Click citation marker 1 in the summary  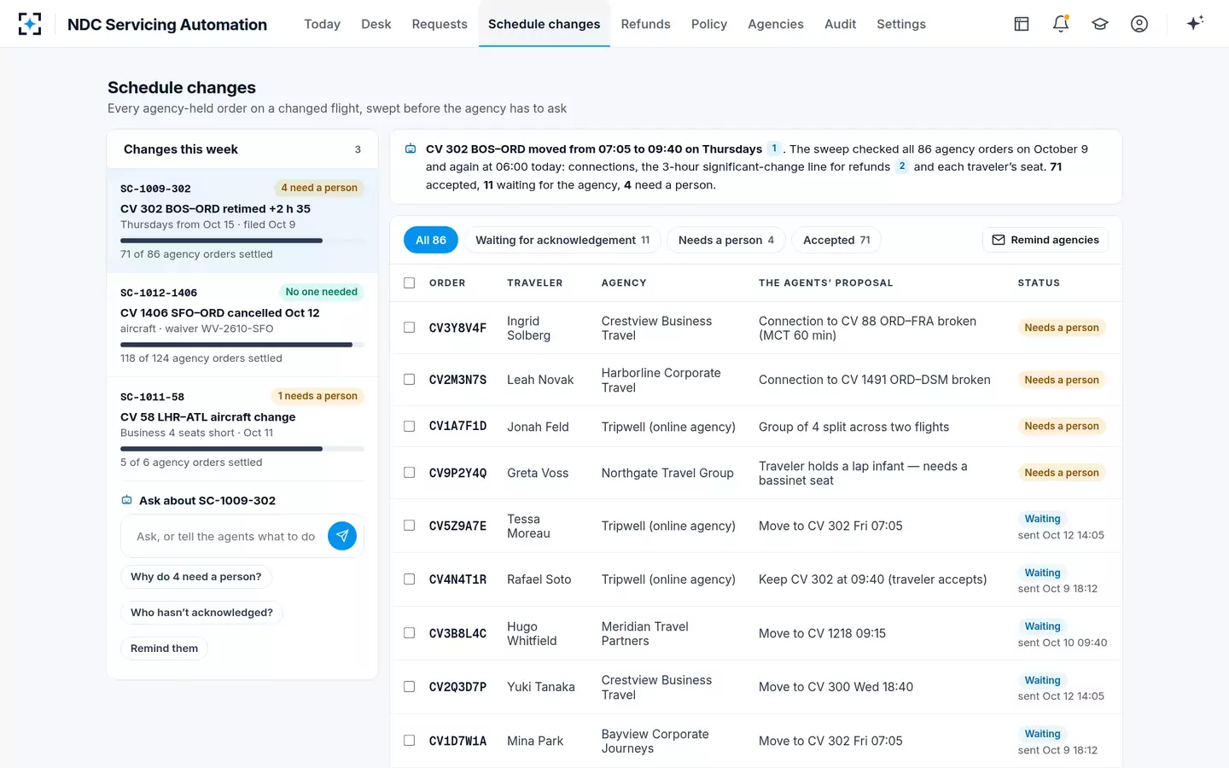774,148
